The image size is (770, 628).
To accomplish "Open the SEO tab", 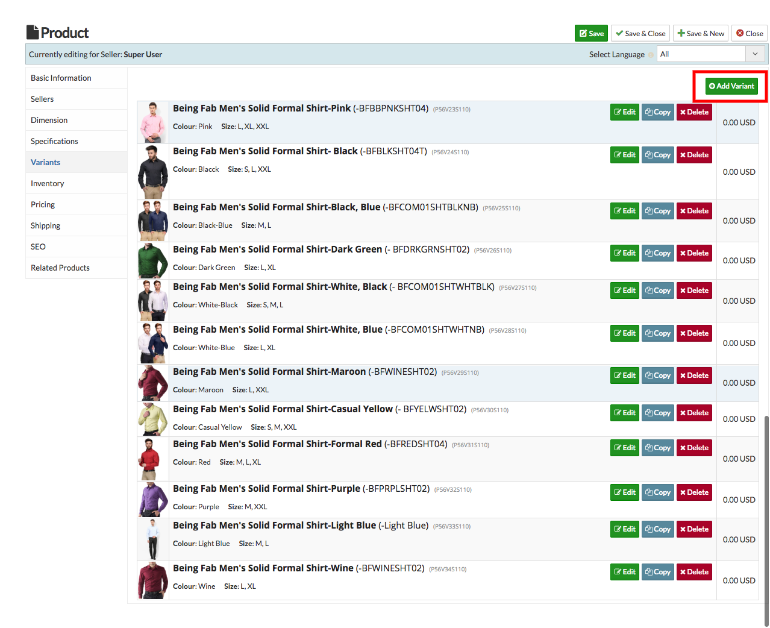I will (77, 246).
